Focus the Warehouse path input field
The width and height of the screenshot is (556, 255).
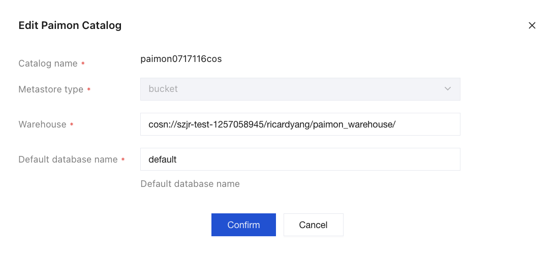(300, 124)
